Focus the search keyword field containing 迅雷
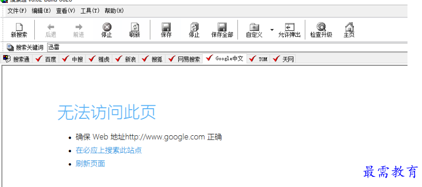 pyautogui.click(x=227, y=47)
